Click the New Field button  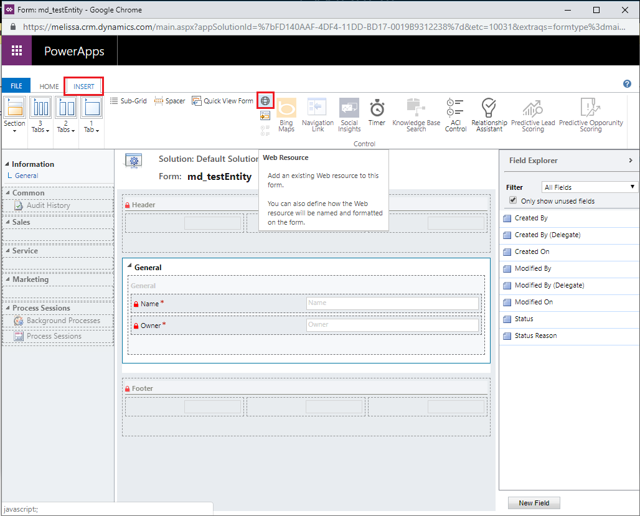534,503
